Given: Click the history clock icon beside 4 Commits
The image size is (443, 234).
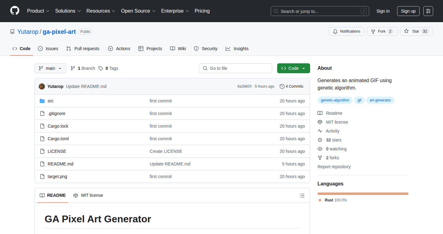Looking at the screenshot, I should [x=282, y=86].
